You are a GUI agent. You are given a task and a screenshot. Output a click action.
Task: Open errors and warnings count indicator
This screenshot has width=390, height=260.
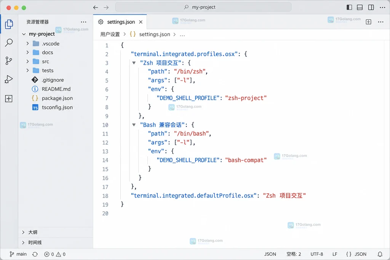click(55, 254)
